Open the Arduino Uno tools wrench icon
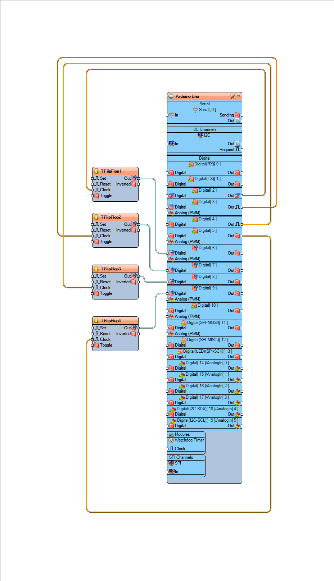The image size is (334, 581). click(x=233, y=96)
